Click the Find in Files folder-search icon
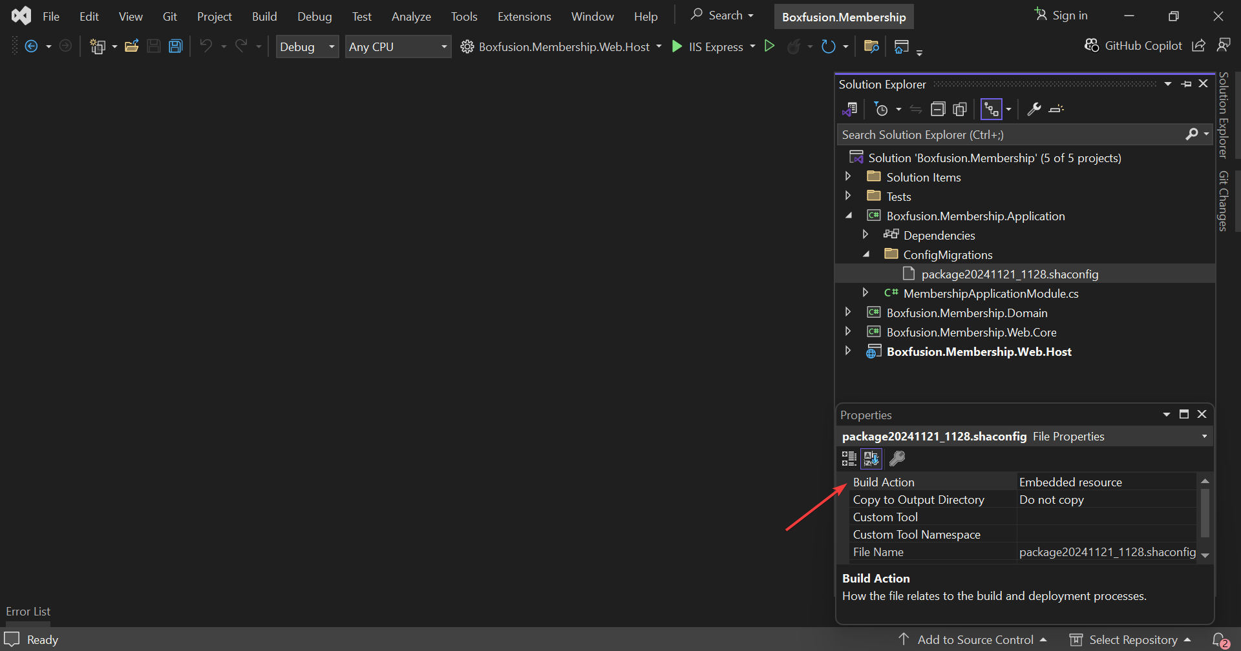 pos(871,46)
